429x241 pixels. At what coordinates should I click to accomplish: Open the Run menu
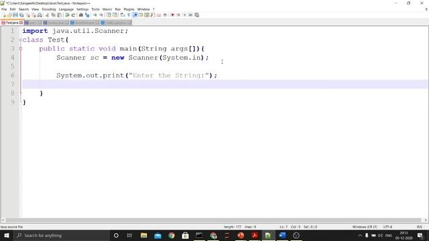pyautogui.click(x=118, y=9)
